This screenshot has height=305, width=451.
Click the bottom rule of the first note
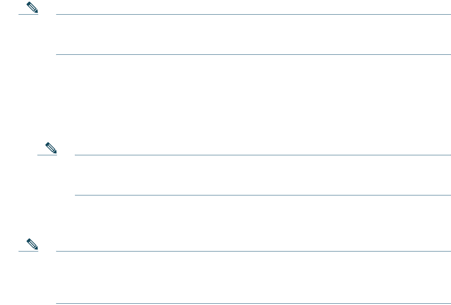(x=252, y=55)
